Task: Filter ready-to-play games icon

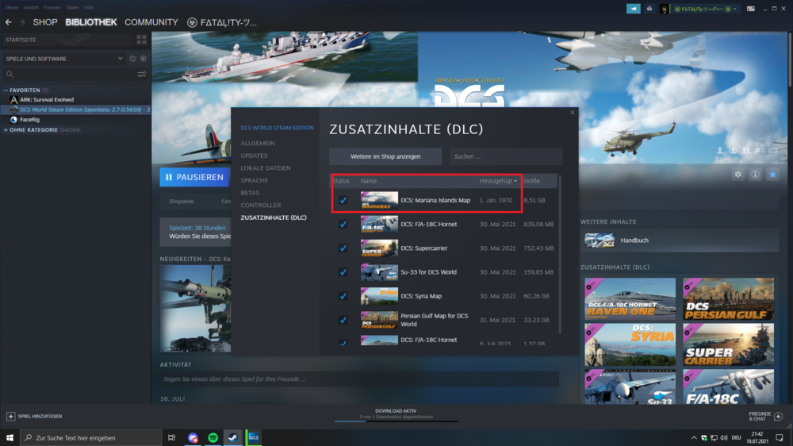Action: coord(144,59)
